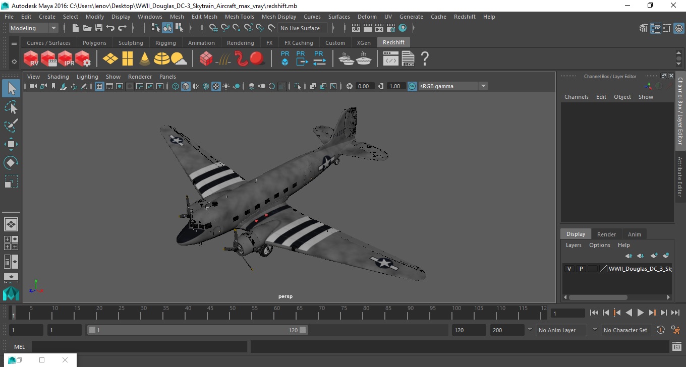Click Redshift IPR shelf icon
The height and width of the screenshot is (367, 686).
[x=66, y=58]
